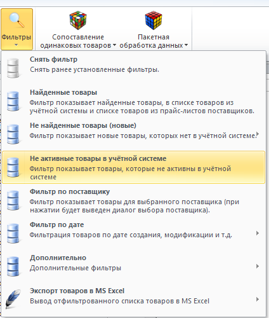269x318 pixels.
Task: Open the Фильтр по поставщику entry
Action: pyautogui.click(x=133, y=200)
